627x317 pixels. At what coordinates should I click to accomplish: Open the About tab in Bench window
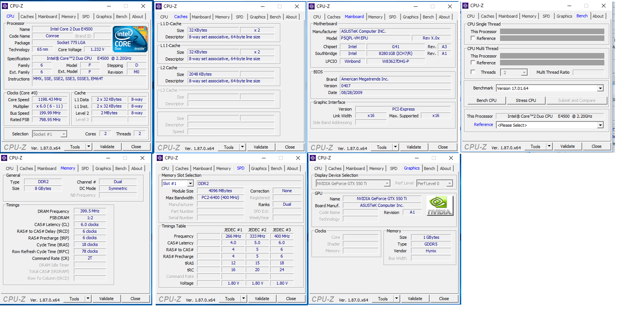click(598, 16)
